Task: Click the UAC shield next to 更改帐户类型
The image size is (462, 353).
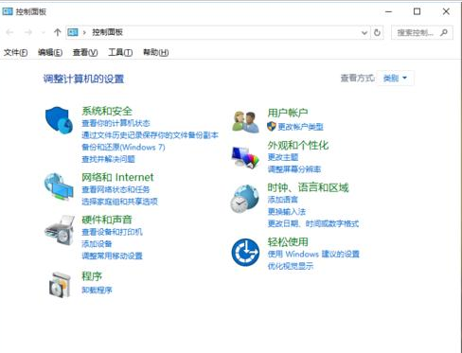Action: coord(272,126)
